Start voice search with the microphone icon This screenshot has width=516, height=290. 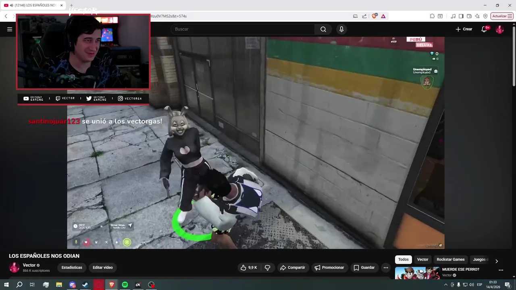(x=341, y=29)
